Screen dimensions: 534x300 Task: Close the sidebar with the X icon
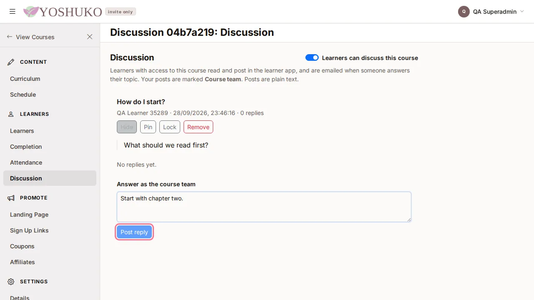click(90, 37)
